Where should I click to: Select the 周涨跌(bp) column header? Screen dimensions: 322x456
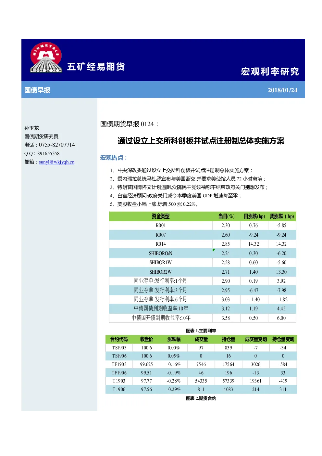(282, 216)
